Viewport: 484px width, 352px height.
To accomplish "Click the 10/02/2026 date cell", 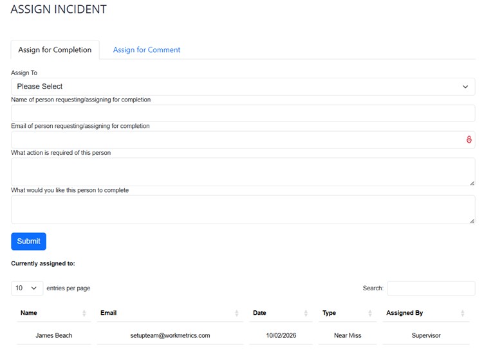I will (281, 336).
